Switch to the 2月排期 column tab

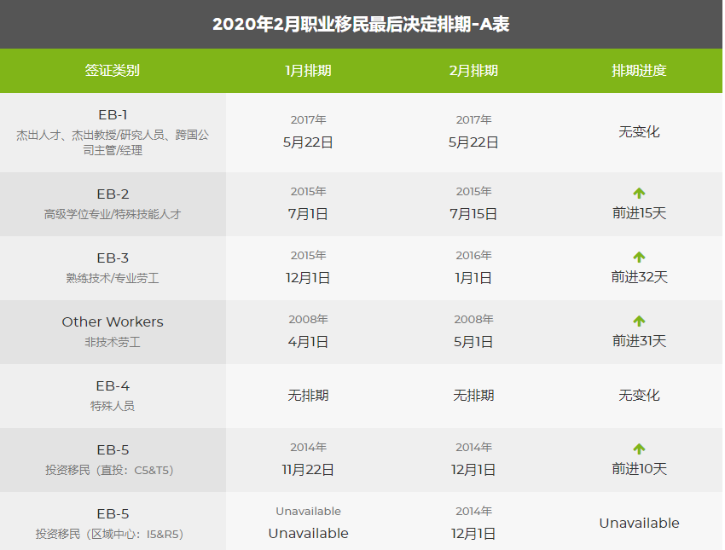click(x=473, y=71)
